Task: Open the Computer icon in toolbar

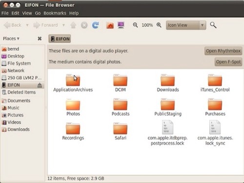Action: coord(121,25)
